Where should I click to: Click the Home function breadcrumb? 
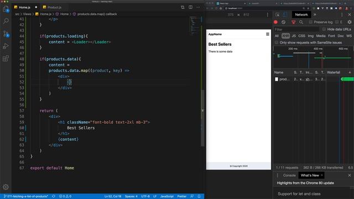(64, 14)
